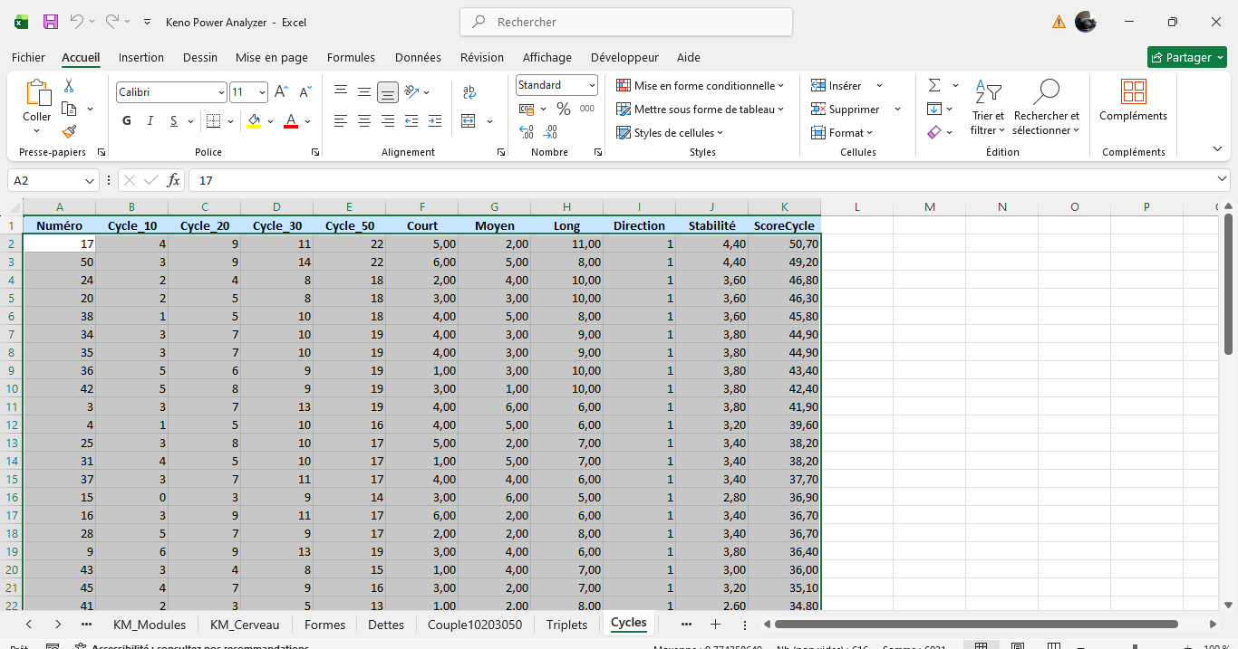
Task: Click the yellow fill color button
Action: click(254, 121)
